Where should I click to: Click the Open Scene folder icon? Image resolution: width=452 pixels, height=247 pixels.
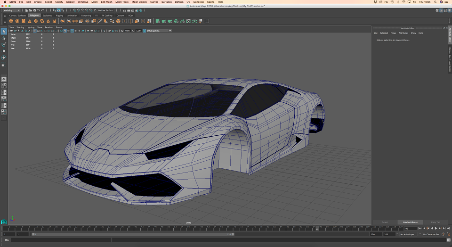[x=30, y=10]
